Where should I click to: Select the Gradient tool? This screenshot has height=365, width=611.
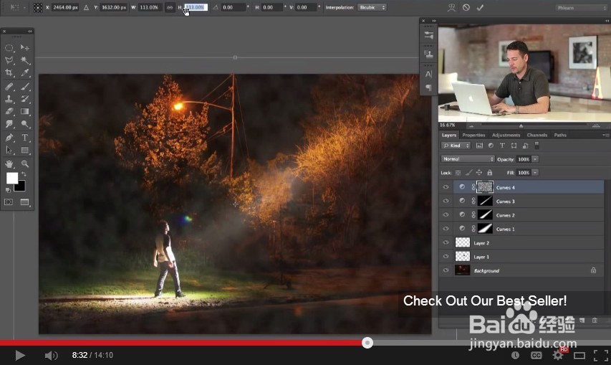click(x=25, y=112)
